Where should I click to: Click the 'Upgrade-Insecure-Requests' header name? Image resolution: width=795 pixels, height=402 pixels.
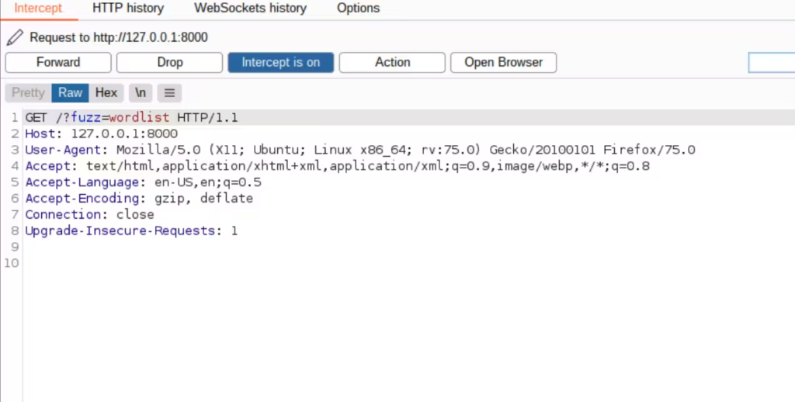(x=120, y=230)
